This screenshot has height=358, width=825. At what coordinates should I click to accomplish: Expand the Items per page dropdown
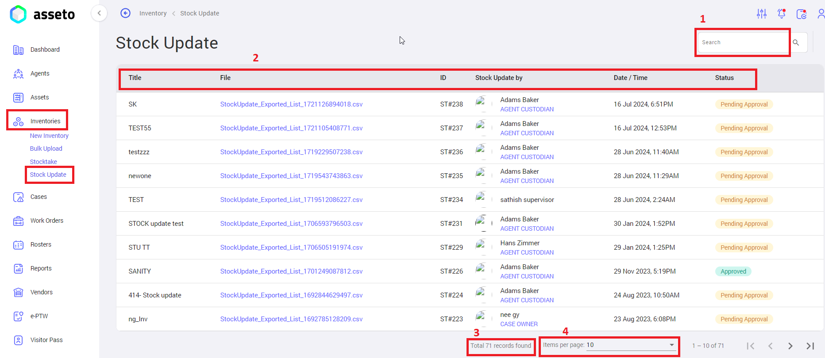(671, 345)
